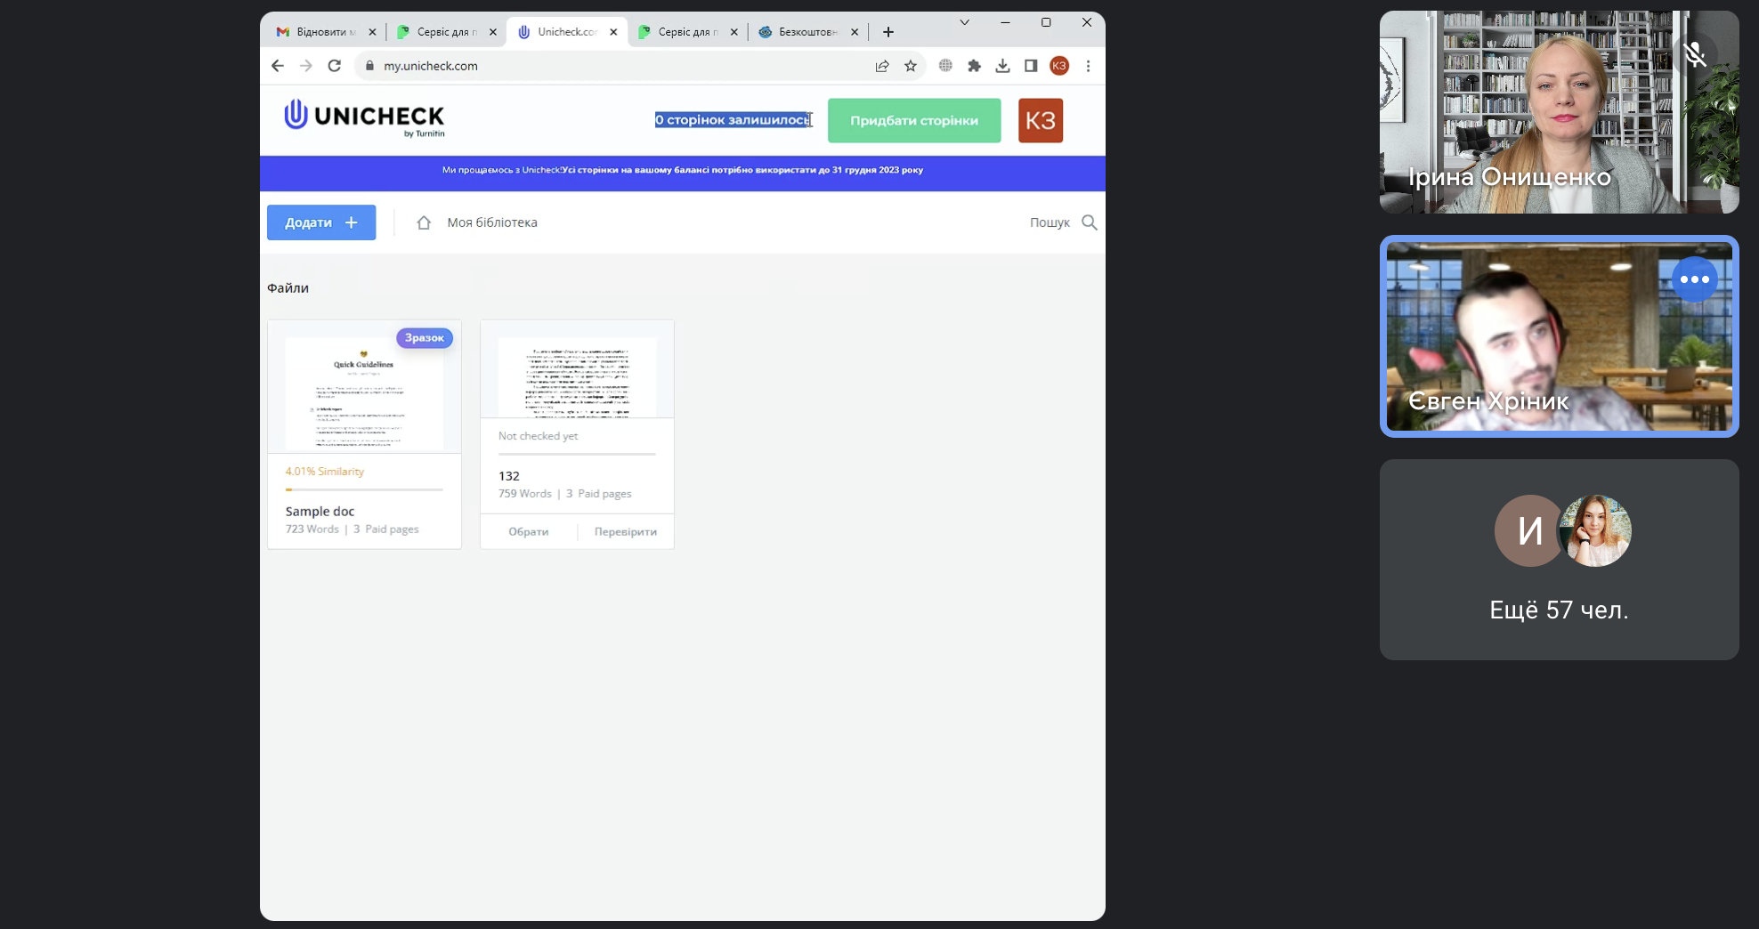The height and width of the screenshot is (929, 1759).
Task: Open browser downloads icon
Action: click(x=1002, y=66)
